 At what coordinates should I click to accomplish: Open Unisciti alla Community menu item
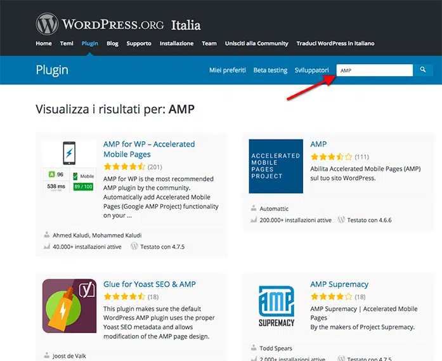(257, 43)
